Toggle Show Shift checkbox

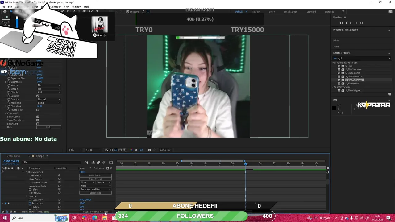point(38,124)
